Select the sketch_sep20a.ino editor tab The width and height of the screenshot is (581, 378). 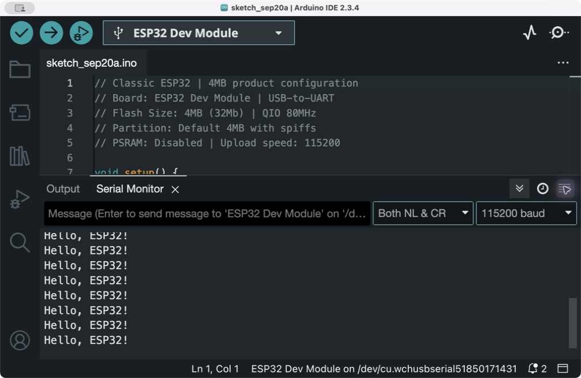(x=92, y=63)
